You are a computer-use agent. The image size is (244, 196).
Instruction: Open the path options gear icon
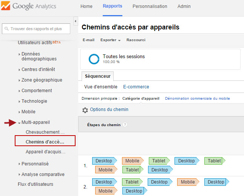pos(85,110)
